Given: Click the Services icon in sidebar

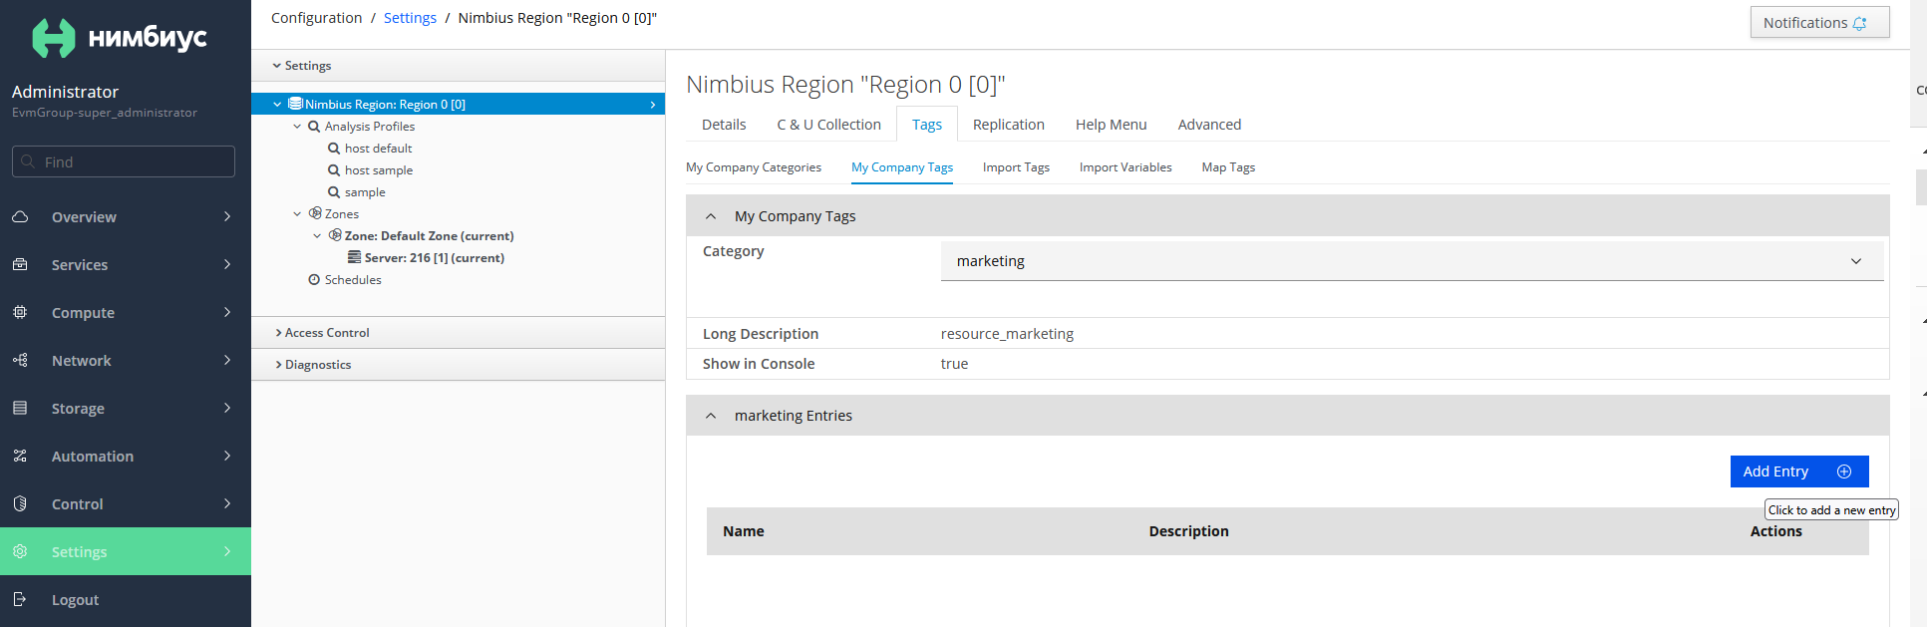Looking at the screenshot, I should (20, 264).
